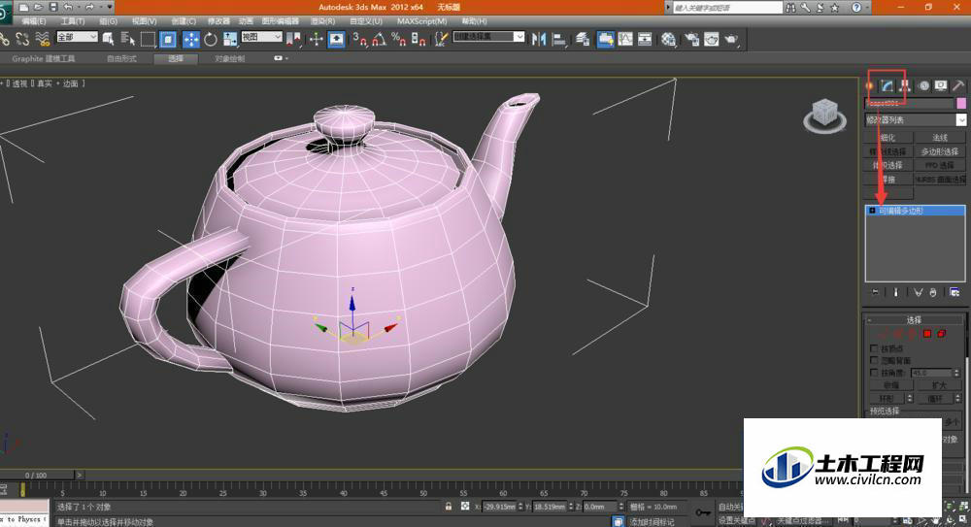Open the Render Setup icon
This screenshot has height=527, width=971.
click(x=691, y=39)
